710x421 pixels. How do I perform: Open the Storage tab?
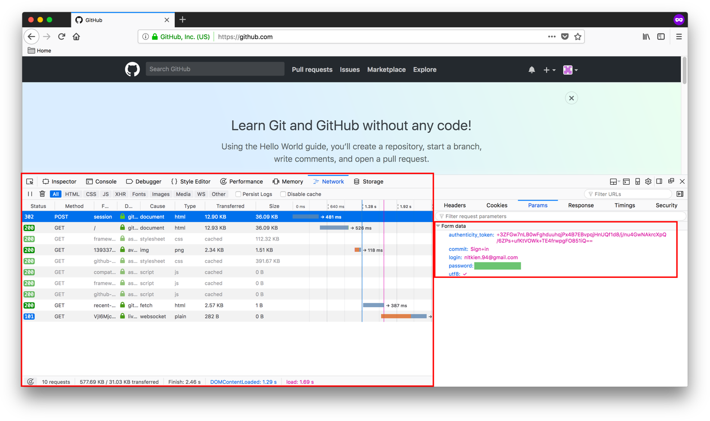368,181
